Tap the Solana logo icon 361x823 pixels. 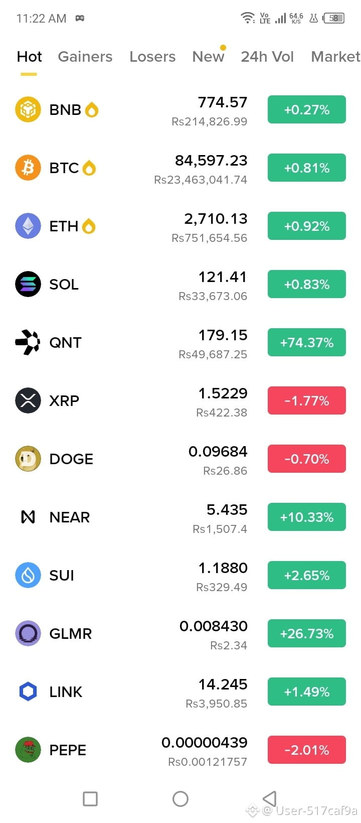28,284
